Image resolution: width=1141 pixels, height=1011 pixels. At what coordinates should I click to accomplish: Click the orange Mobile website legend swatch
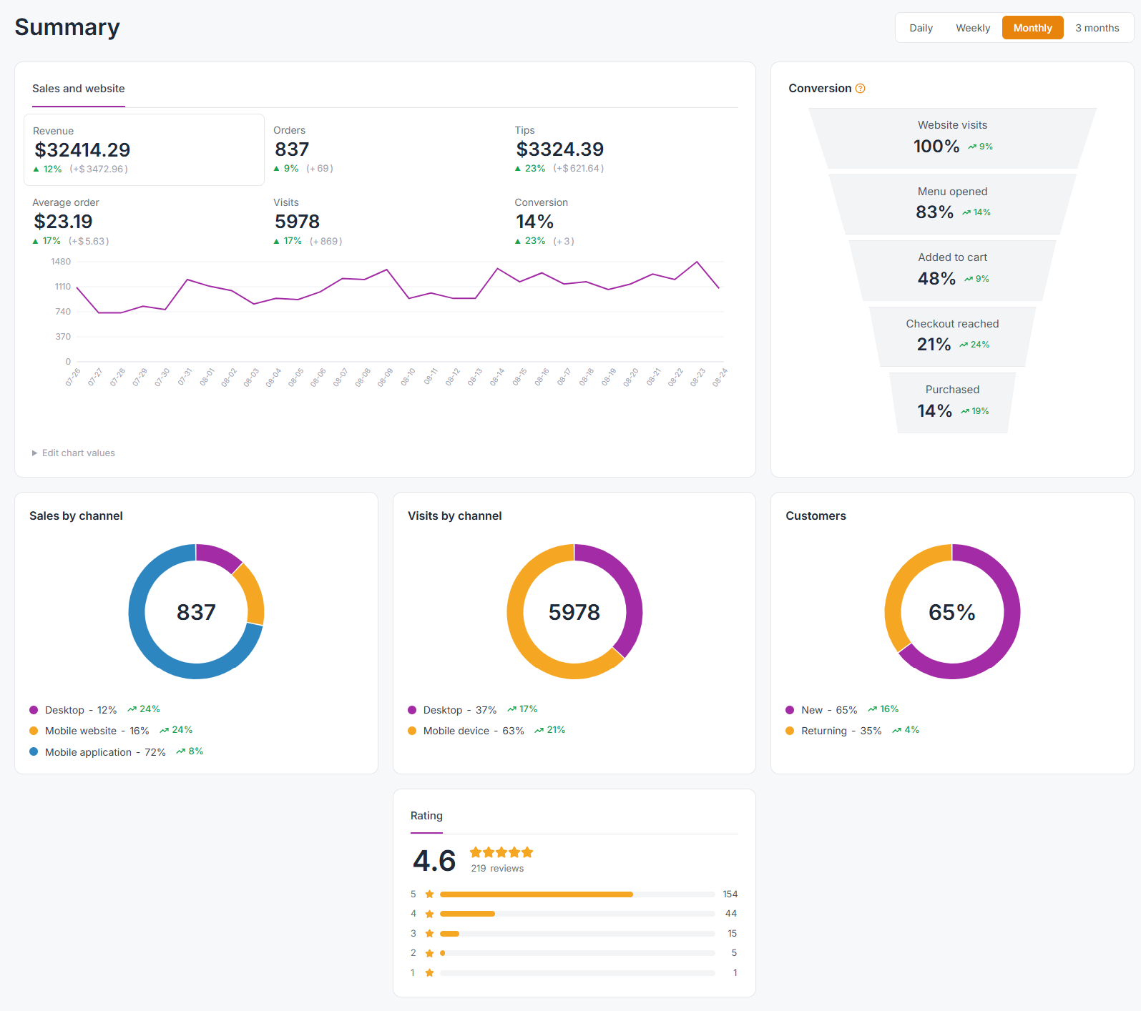point(34,731)
